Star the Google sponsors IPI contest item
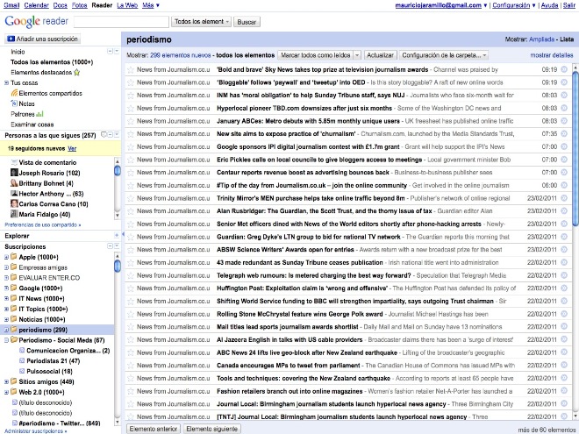This screenshot has height=434, width=579. [x=131, y=147]
